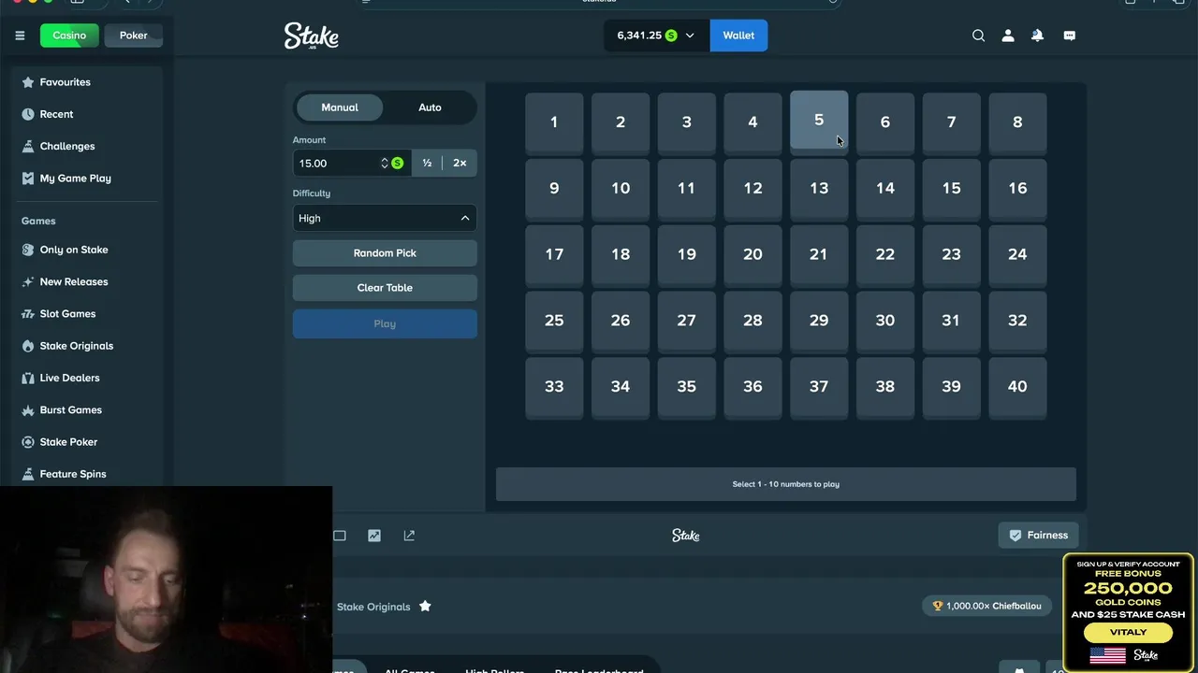Toggle keno number 33 tile
This screenshot has height=673, width=1198.
[x=554, y=386]
